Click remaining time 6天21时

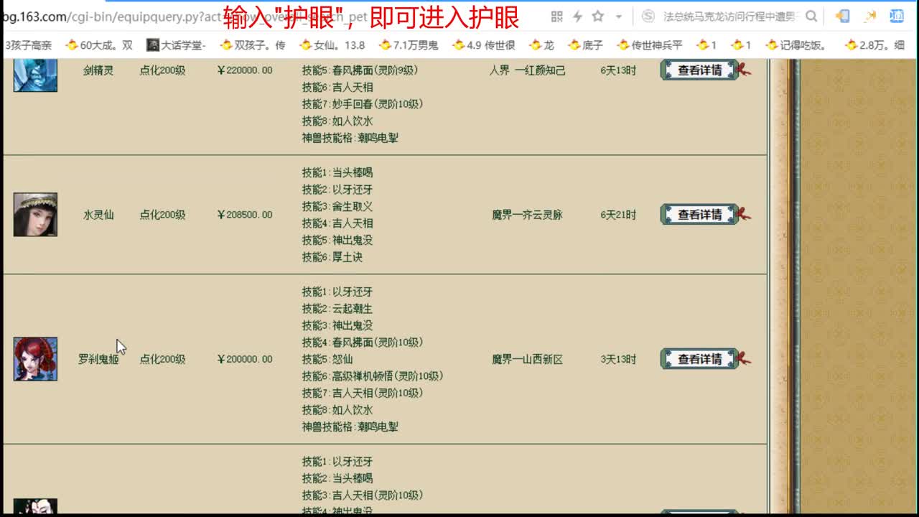tap(618, 215)
